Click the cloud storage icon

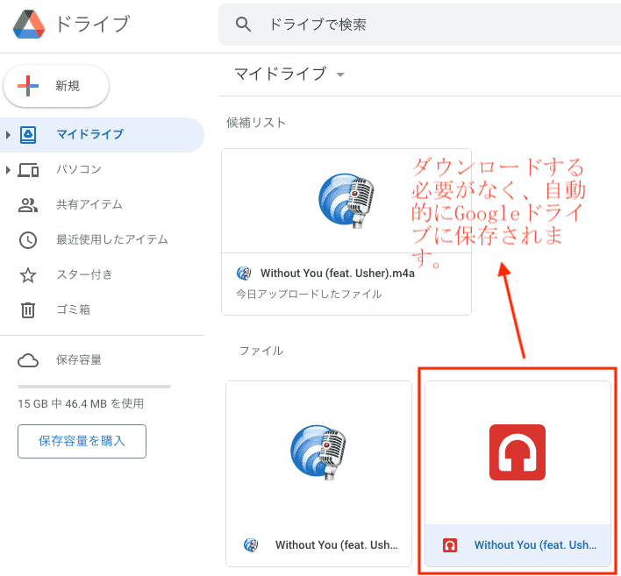[x=28, y=360]
